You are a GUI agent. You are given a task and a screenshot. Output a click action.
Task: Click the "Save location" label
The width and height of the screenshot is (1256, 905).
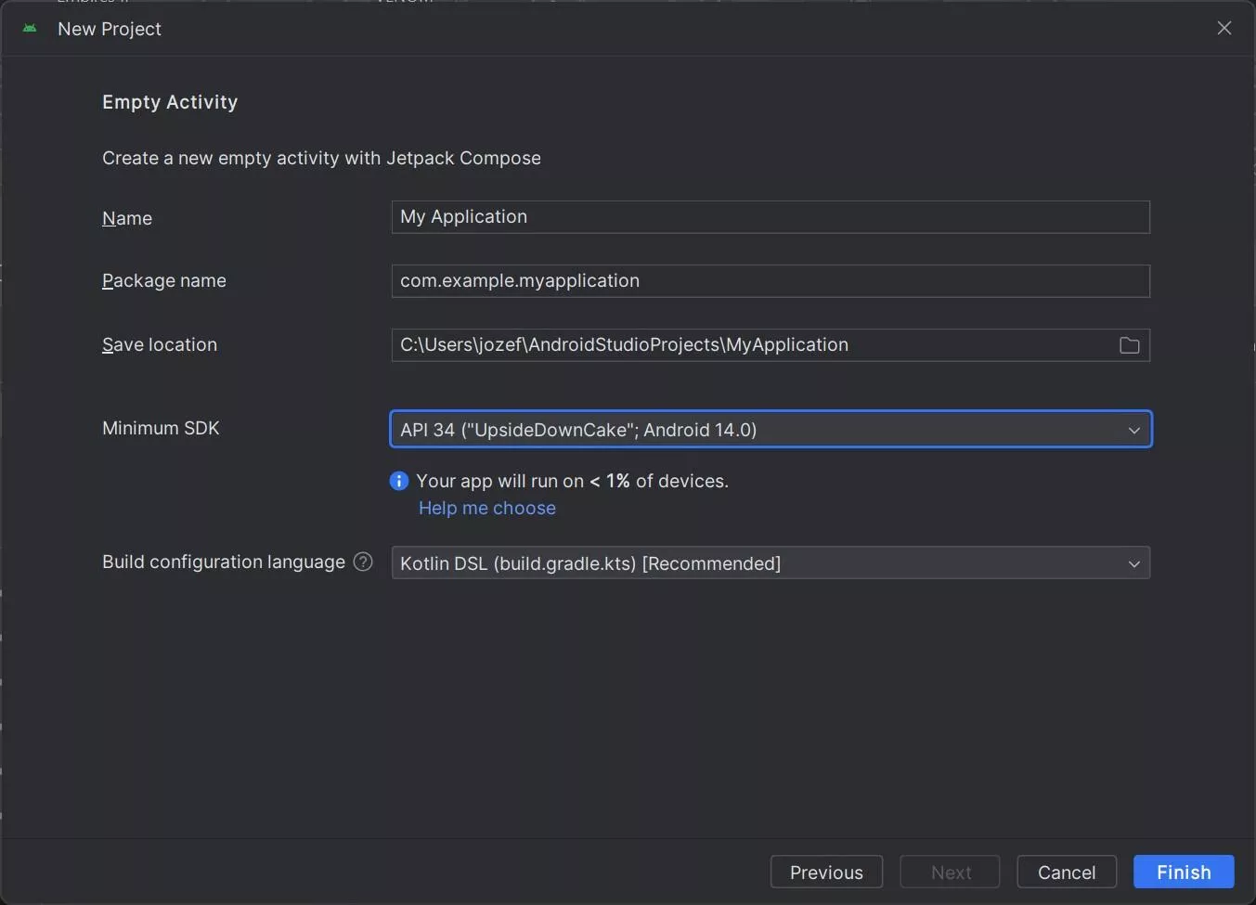click(160, 344)
